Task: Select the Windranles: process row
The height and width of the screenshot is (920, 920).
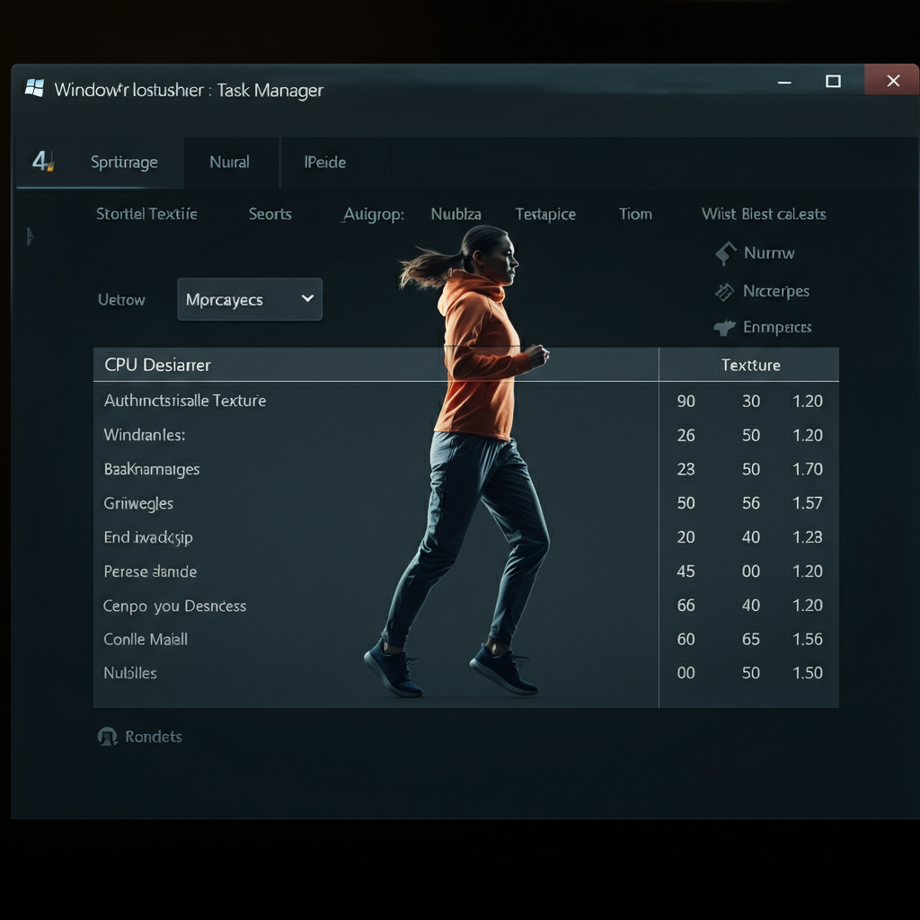Action: 145,435
